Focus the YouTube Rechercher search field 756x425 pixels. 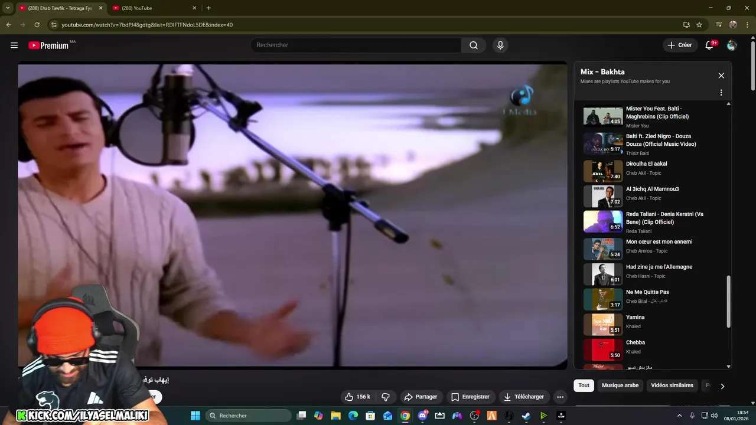[x=356, y=45]
